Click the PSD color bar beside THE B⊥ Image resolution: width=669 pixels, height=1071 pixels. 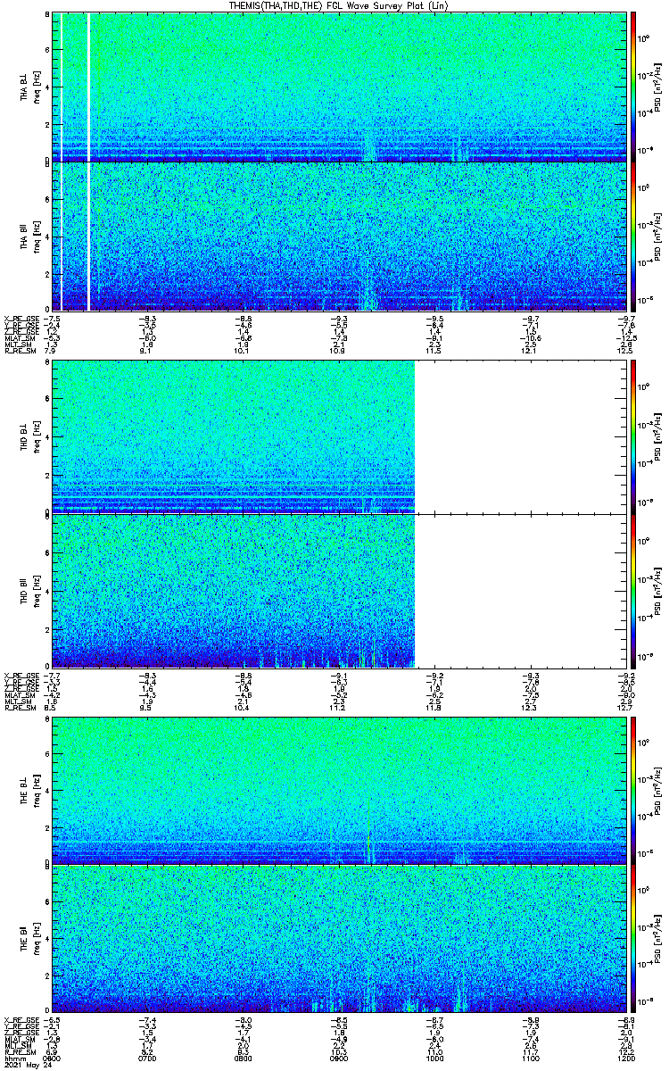pos(633,789)
